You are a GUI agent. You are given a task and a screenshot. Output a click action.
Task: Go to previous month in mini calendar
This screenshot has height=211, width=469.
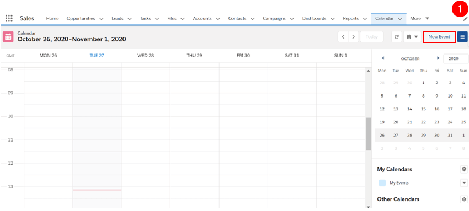(x=382, y=58)
